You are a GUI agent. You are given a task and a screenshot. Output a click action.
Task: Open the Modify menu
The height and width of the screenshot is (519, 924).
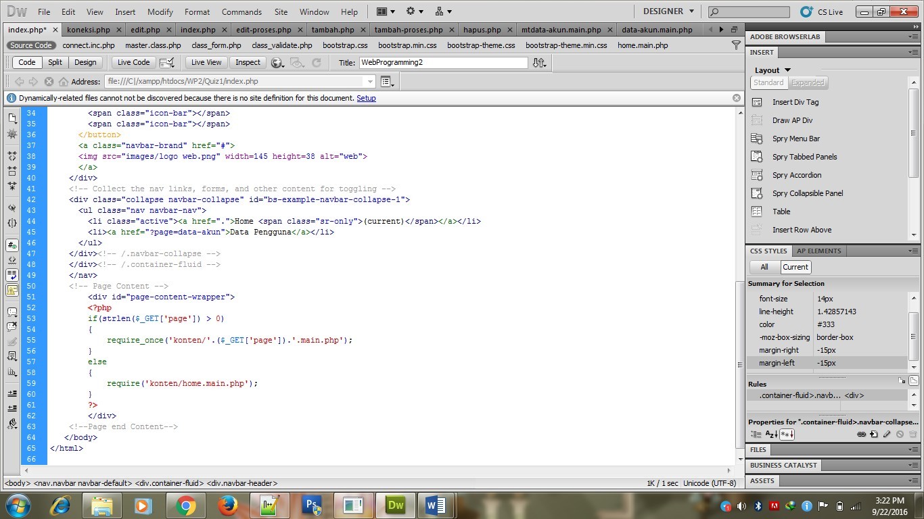tap(160, 11)
